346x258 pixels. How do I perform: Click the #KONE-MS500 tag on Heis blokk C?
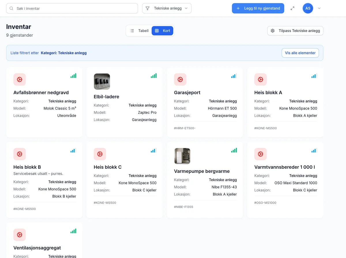(x=105, y=203)
